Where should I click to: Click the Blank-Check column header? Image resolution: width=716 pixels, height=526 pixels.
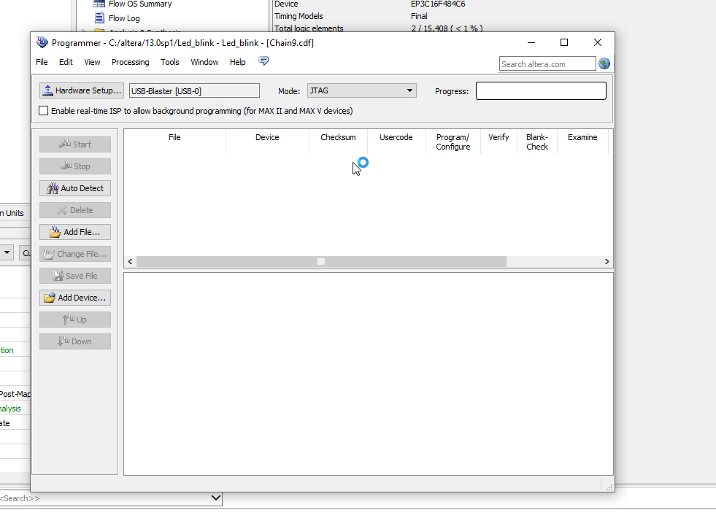point(537,142)
